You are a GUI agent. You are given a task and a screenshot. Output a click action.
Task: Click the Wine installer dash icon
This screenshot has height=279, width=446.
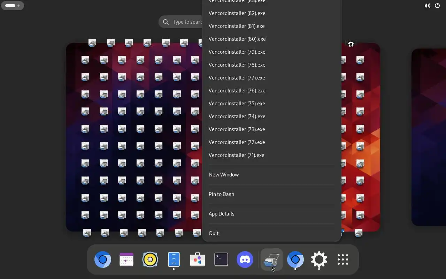click(272, 259)
